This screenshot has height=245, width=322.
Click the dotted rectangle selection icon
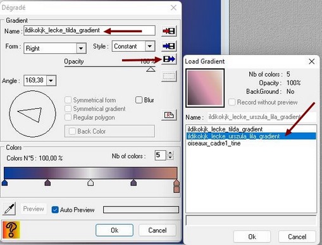coord(169,76)
